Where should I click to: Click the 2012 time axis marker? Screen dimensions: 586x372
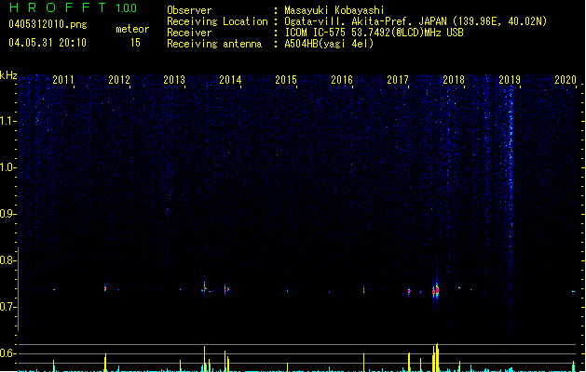tap(119, 80)
